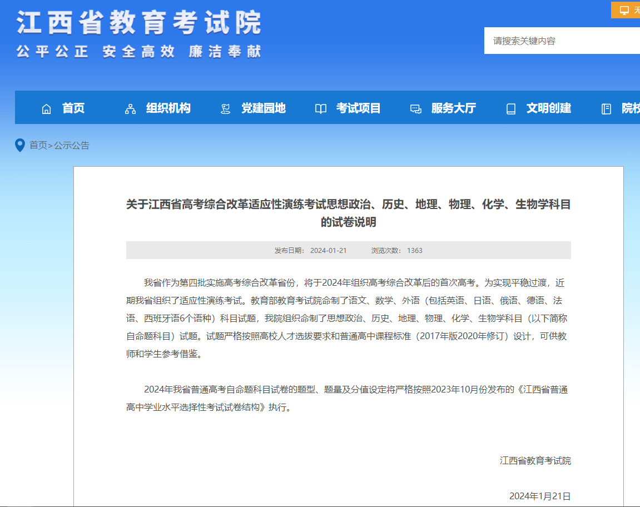640x507 pixels.
Task: Click the open book icon beside 考试项目
Action: 321,109
